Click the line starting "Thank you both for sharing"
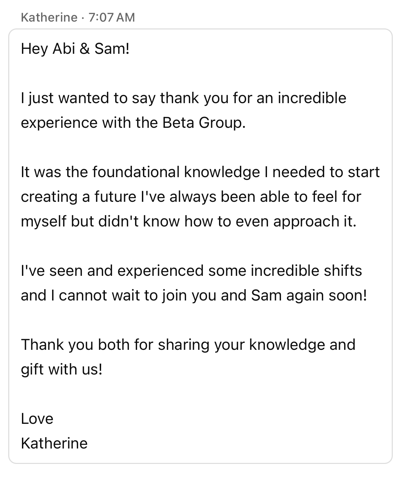This screenshot has width=401, height=479. click(188, 345)
